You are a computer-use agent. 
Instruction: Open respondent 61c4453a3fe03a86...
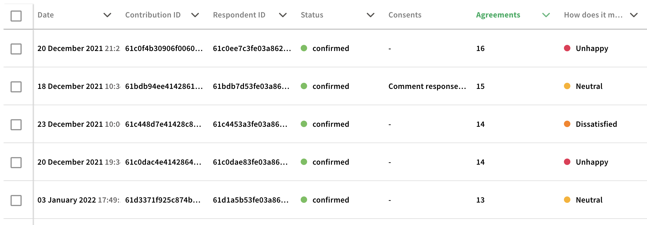point(250,124)
